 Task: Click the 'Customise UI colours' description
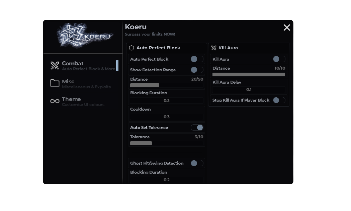click(x=83, y=105)
